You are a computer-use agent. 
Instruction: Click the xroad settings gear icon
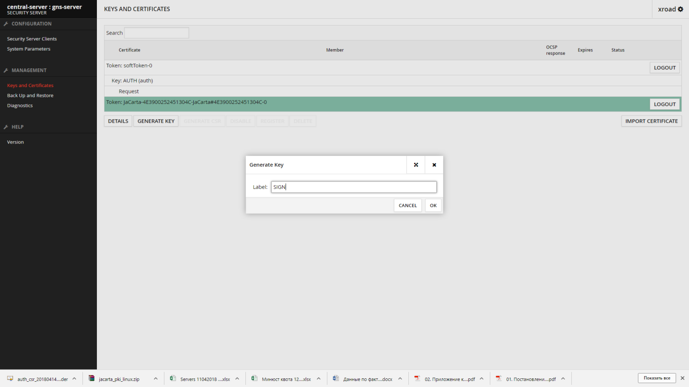click(x=680, y=9)
